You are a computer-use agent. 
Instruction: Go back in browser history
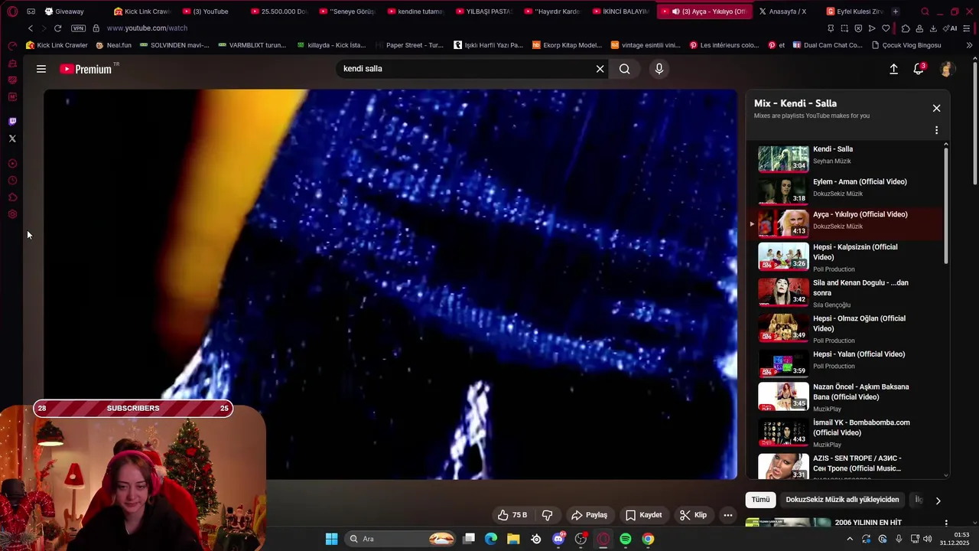31,28
